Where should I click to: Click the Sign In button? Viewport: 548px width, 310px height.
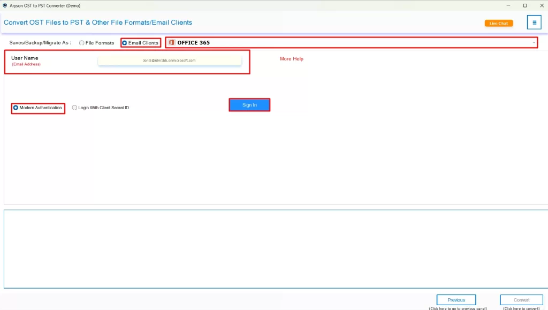(x=249, y=104)
